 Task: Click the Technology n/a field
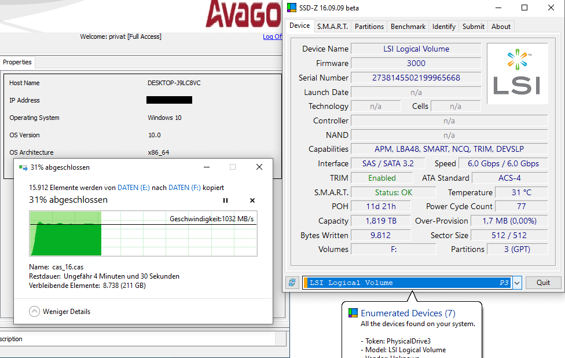[376, 107]
